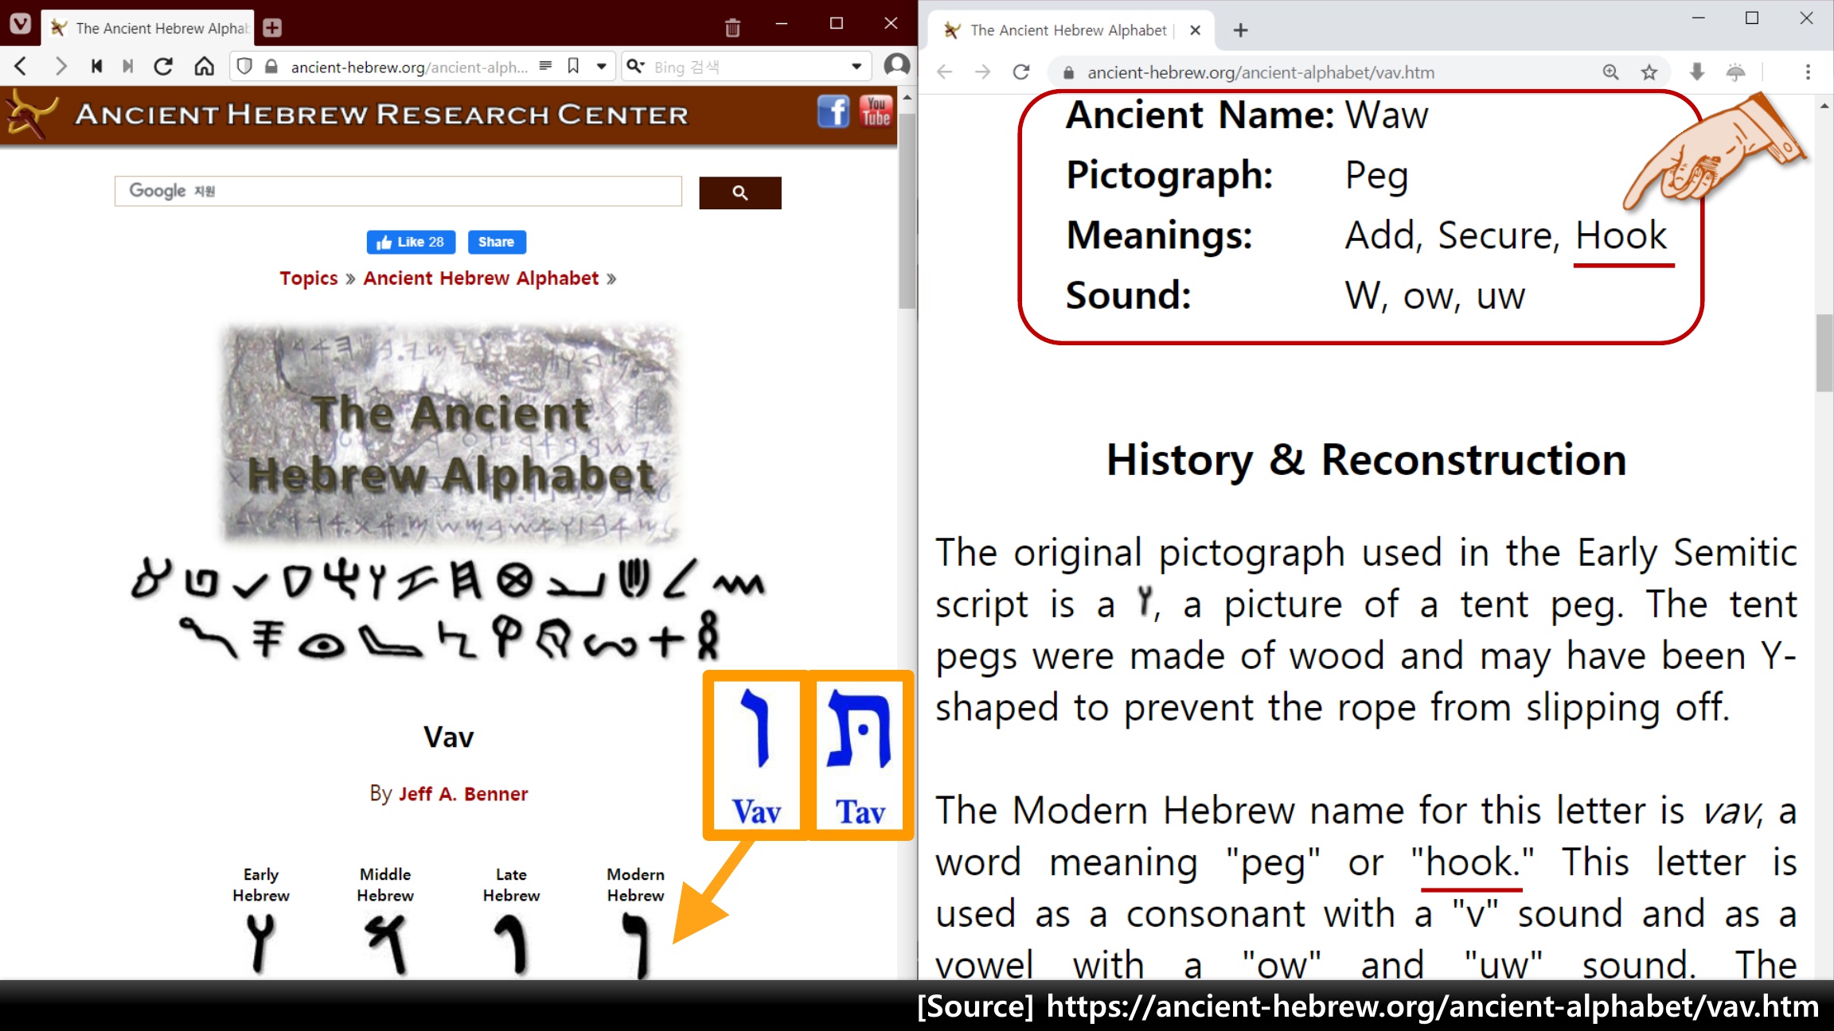Open Vivaldi closed tabs trash icon
The image size is (1834, 1031).
click(732, 28)
